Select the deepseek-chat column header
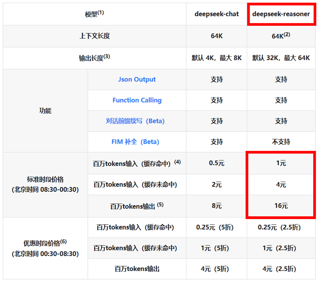Screen dimensions: 319x281 (x=216, y=14)
